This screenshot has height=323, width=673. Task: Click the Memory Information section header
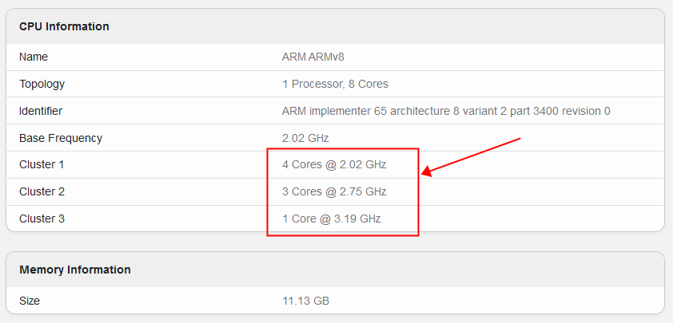(x=75, y=270)
